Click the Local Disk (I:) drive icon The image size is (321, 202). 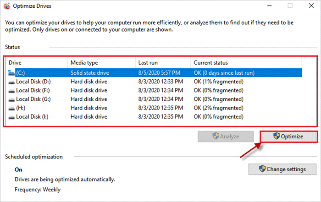[x=11, y=117]
